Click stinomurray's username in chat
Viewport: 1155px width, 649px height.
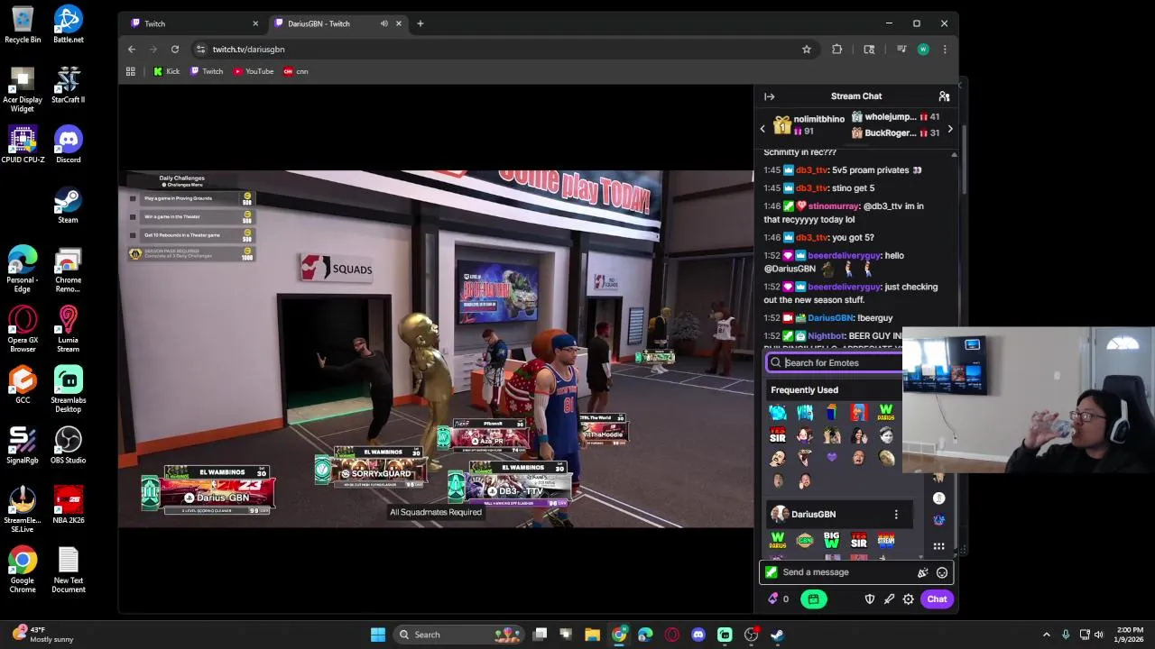[834, 206]
